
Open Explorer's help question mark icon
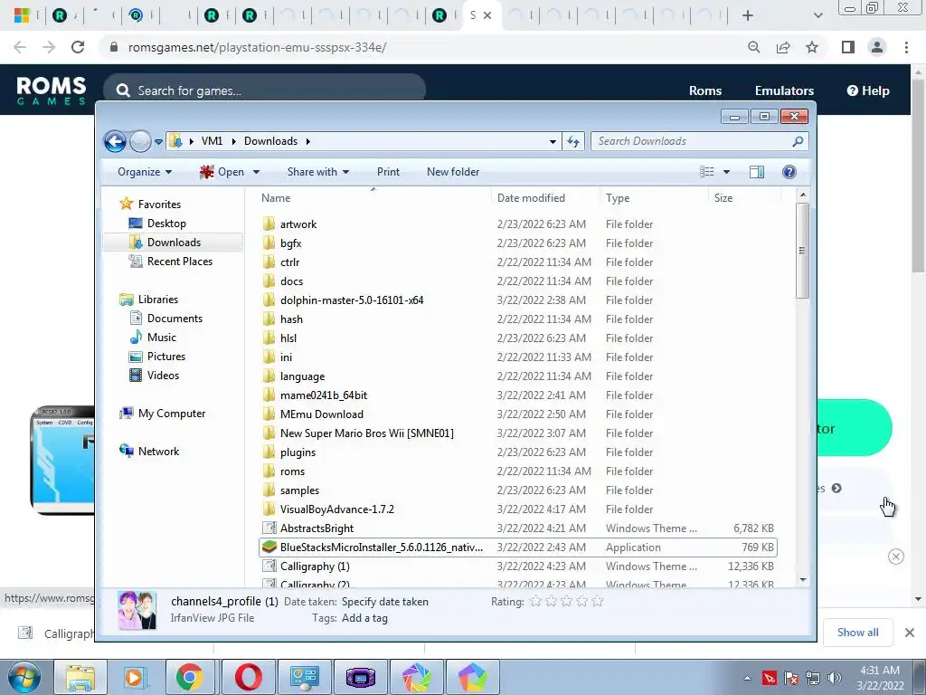click(x=789, y=172)
